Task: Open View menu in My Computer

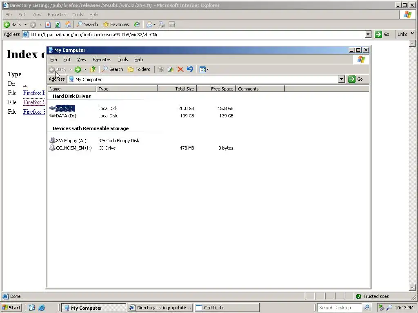Action: 82,60
